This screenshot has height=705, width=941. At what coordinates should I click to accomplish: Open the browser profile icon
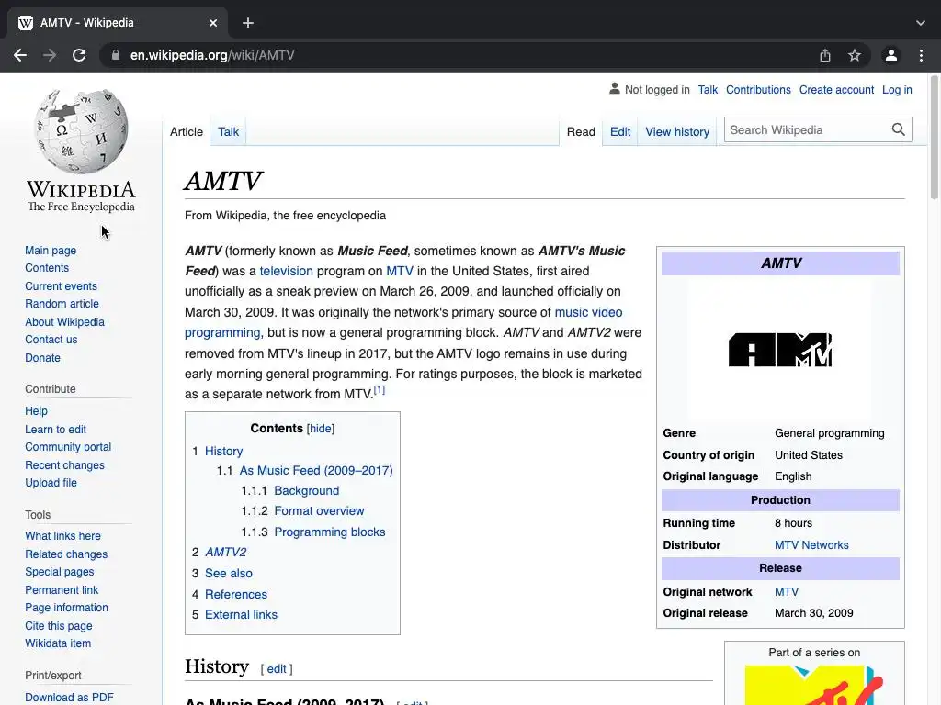(x=891, y=55)
